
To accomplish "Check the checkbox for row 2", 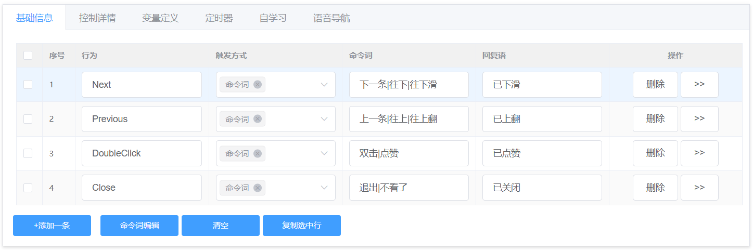I will (x=28, y=119).
